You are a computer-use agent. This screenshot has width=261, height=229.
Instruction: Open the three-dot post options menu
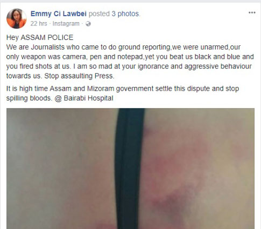pyautogui.click(x=252, y=12)
